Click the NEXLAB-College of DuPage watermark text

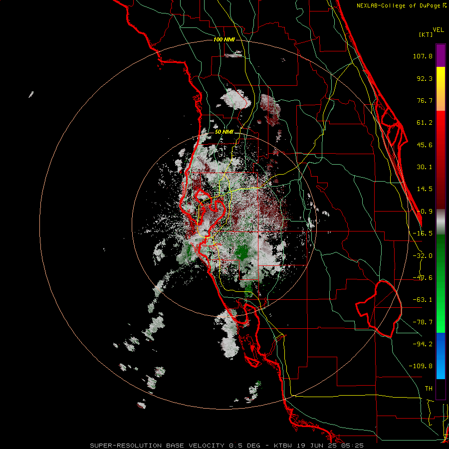coord(401,5)
